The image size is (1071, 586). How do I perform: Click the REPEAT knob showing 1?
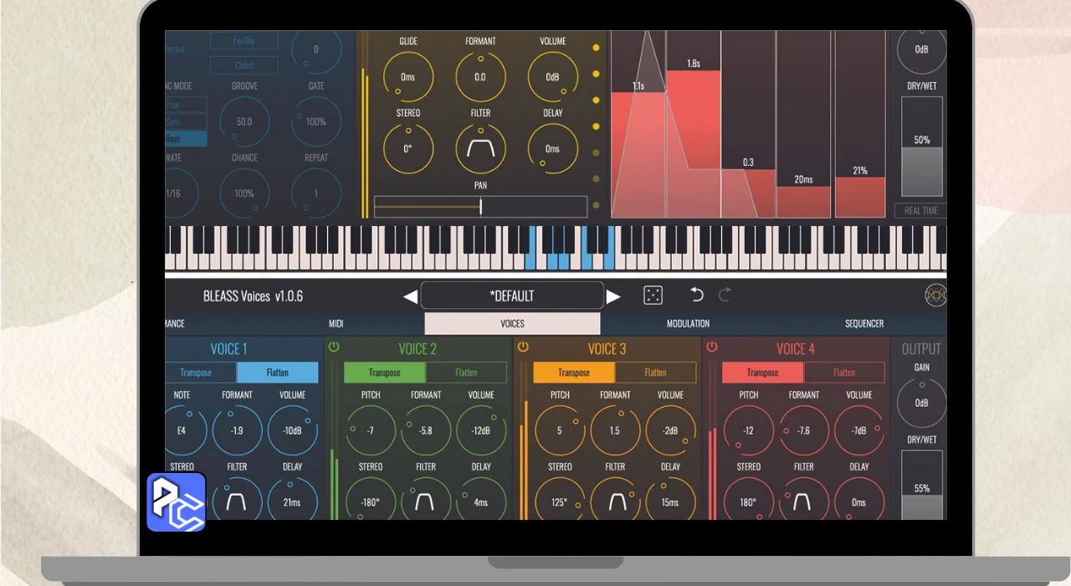315,193
